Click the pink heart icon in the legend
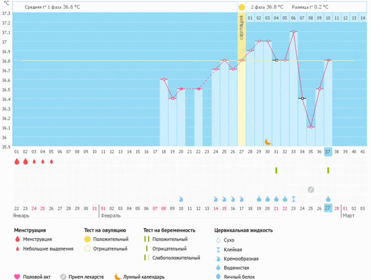This screenshot has height=280, width=371. pyautogui.click(x=17, y=277)
